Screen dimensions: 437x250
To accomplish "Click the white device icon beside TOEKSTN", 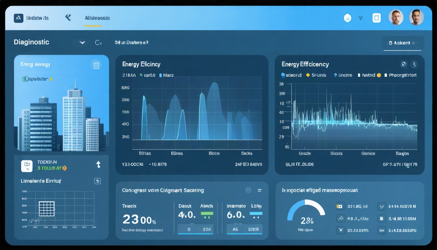I will pos(27,166).
